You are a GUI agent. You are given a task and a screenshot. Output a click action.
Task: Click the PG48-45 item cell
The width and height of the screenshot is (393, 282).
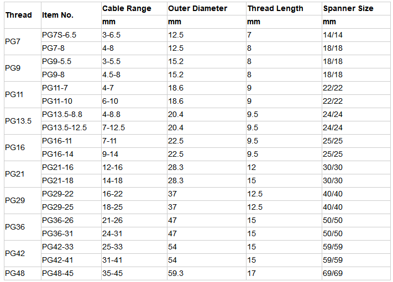click(x=57, y=273)
